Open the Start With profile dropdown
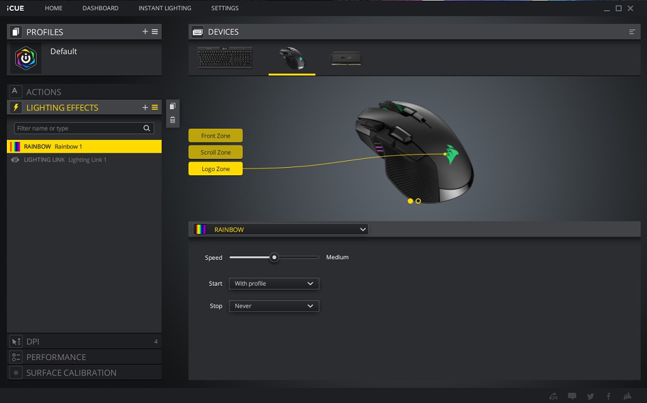The width and height of the screenshot is (647, 403). pyautogui.click(x=274, y=284)
